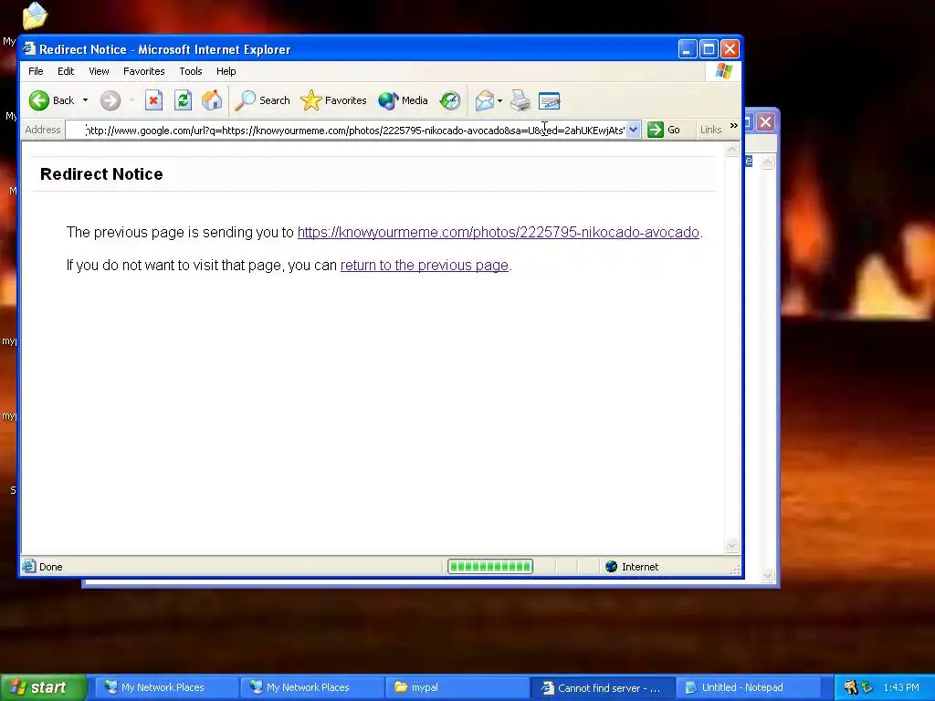
Task: Open the View menu
Action: pos(99,71)
